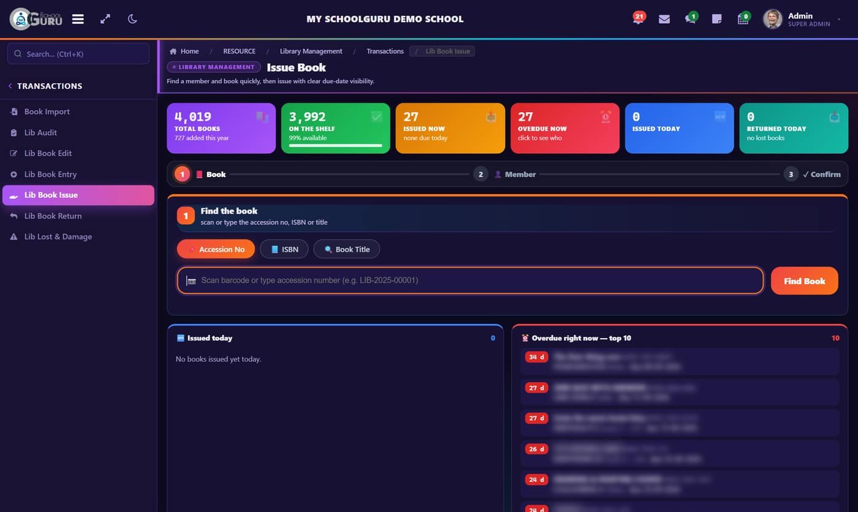Image resolution: width=858 pixels, height=512 pixels.
Task: Switch to ISBN search mode
Action: (284, 249)
